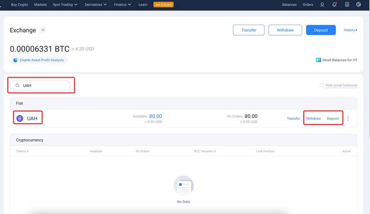Open the Buy Crypto menu item
Screen dimensions: 370x214
[x=19, y=5]
